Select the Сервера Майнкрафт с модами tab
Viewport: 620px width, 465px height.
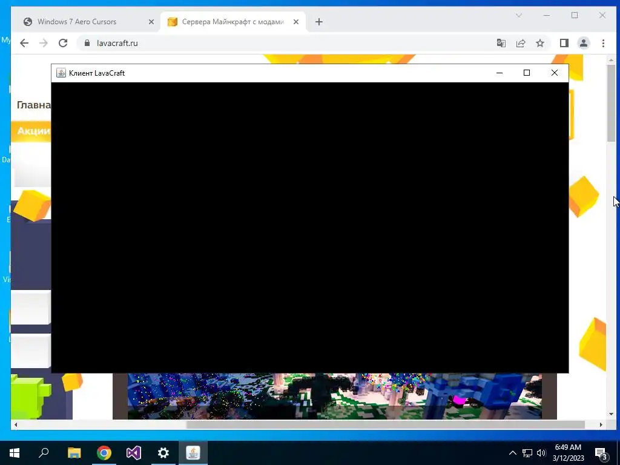tap(233, 22)
